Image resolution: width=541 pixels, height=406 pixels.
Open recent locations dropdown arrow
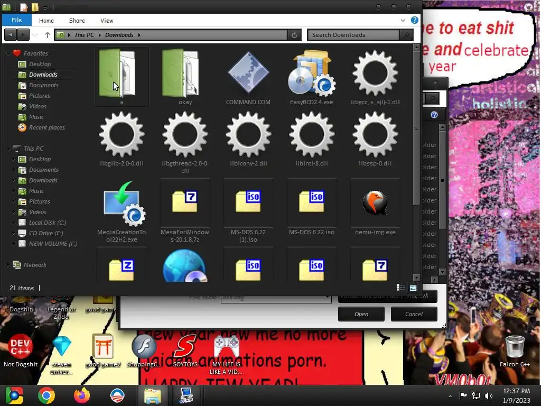point(35,35)
